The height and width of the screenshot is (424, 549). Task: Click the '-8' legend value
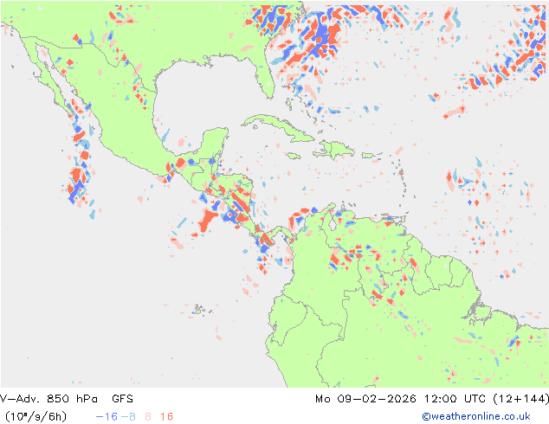(x=128, y=417)
